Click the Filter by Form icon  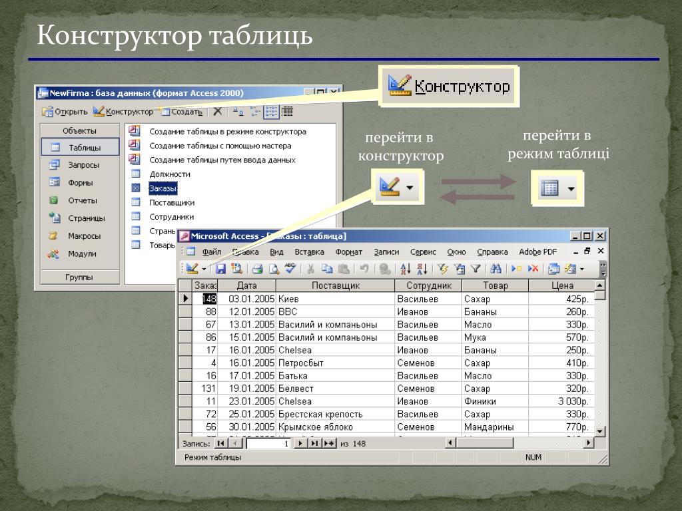coord(460,269)
